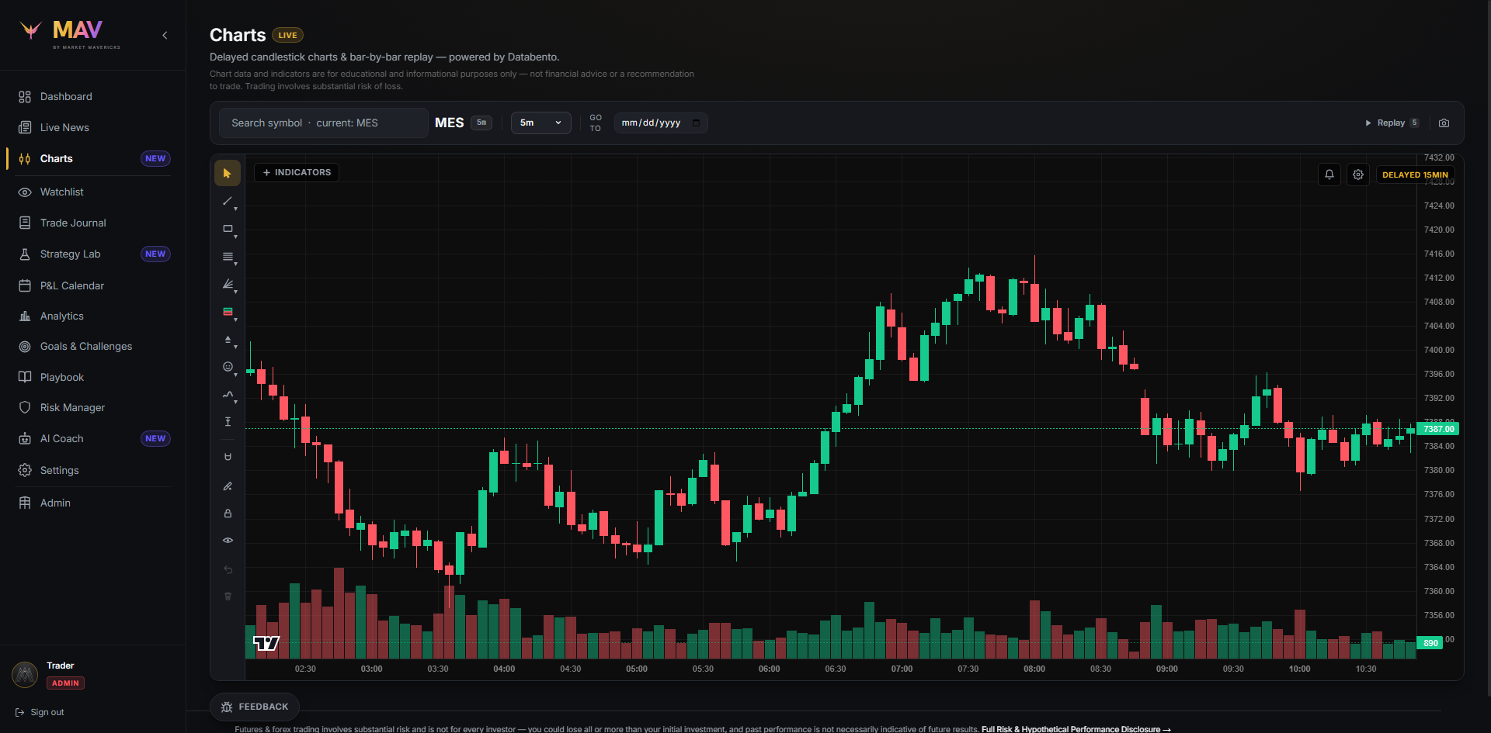Toggle drawings visibility eye icon
This screenshot has width=1491, height=733.
point(228,541)
